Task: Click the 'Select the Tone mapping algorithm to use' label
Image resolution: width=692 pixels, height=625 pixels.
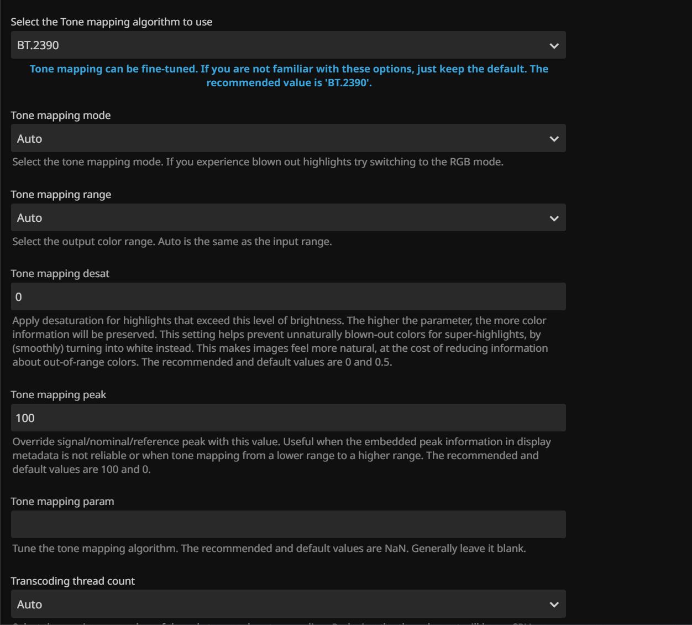Action: tap(112, 22)
